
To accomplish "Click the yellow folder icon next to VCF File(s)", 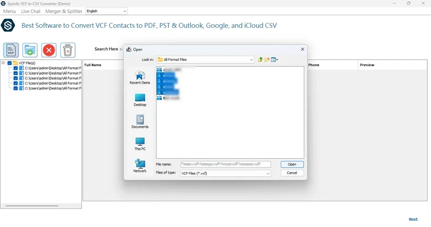I will click(15, 63).
